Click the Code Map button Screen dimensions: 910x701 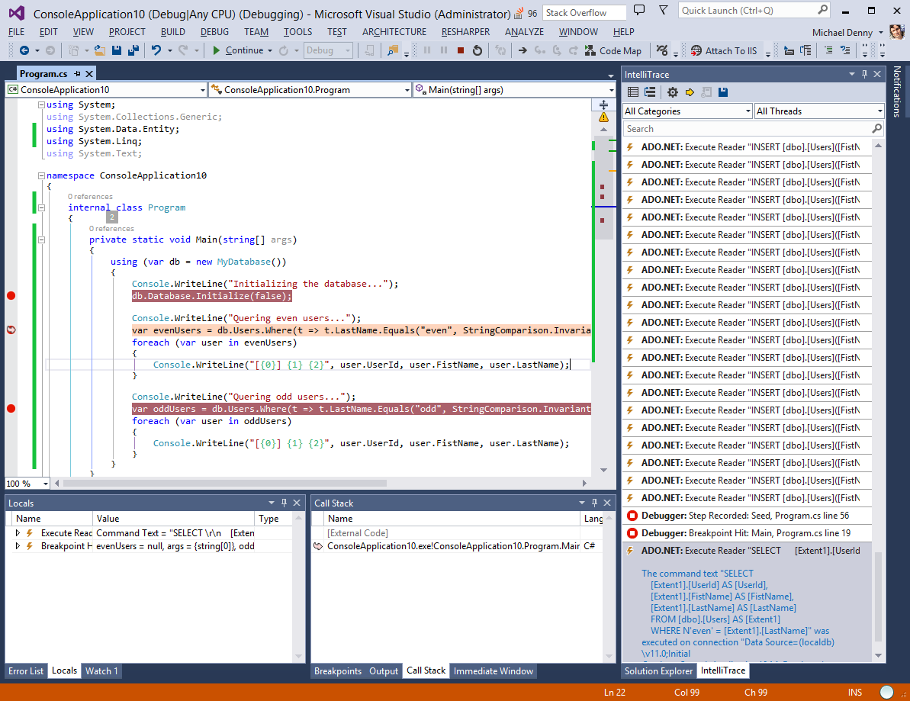coord(613,50)
